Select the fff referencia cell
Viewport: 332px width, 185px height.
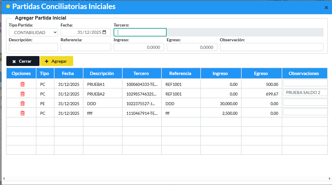(181, 113)
